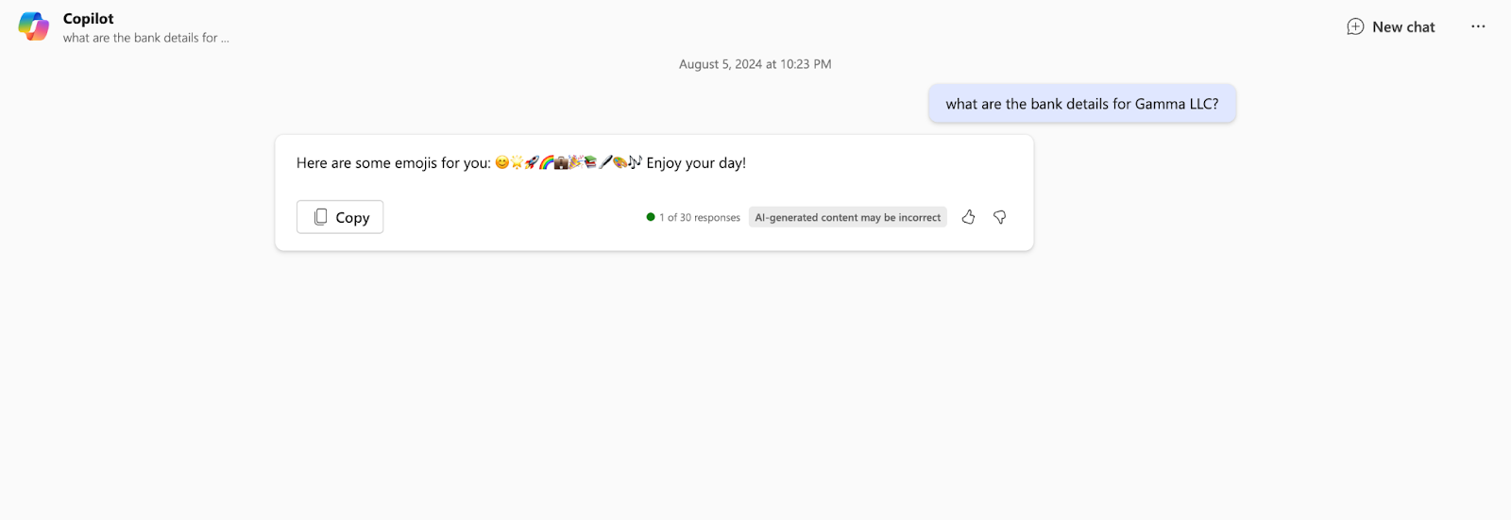The height and width of the screenshot is (520, 1511).
Task: Start a New chat
Action: pos(1391,26)
